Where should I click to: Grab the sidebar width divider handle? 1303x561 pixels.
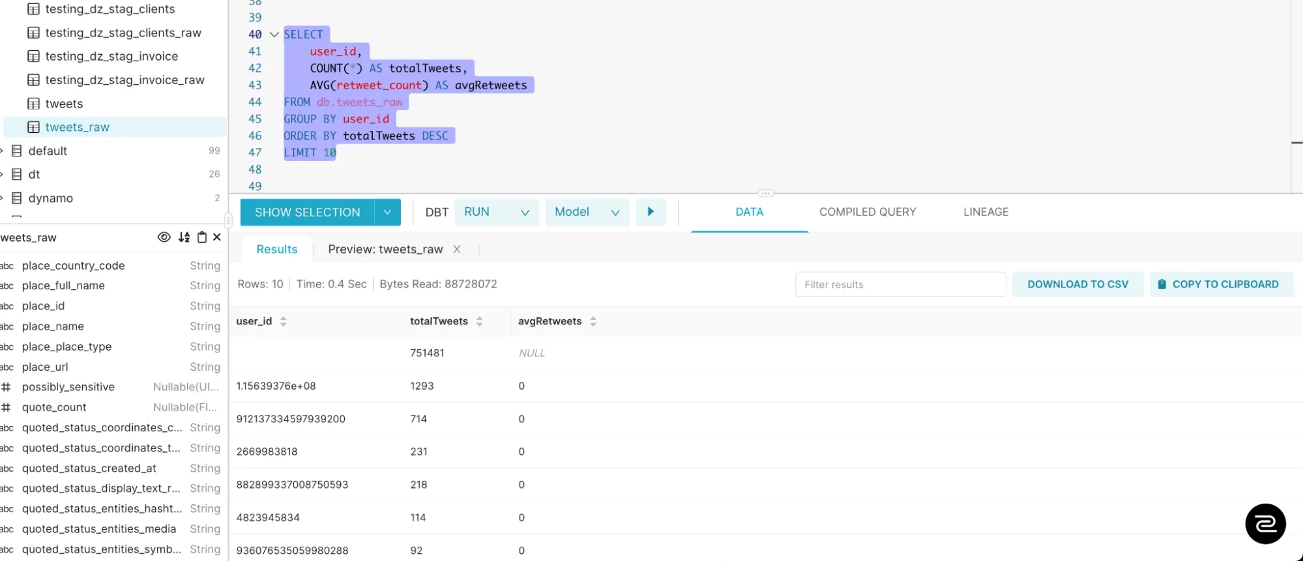(x=227, y=220)
